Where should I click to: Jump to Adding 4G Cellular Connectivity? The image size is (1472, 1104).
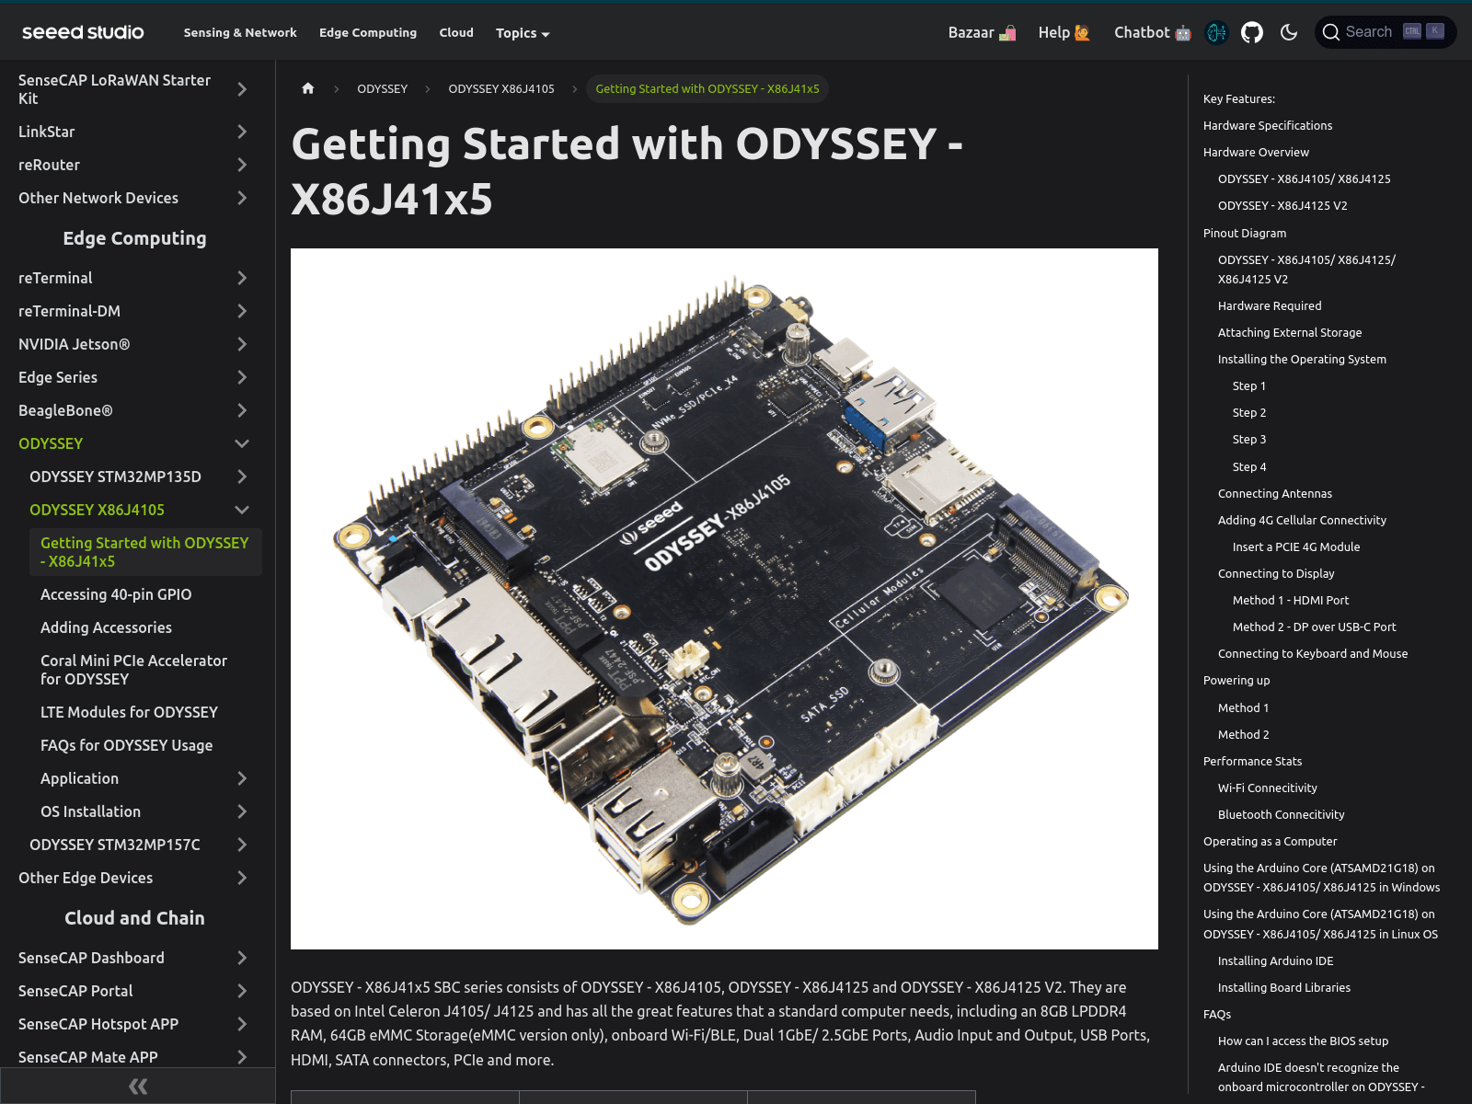pyautogui.click(x=1302, y=520)
